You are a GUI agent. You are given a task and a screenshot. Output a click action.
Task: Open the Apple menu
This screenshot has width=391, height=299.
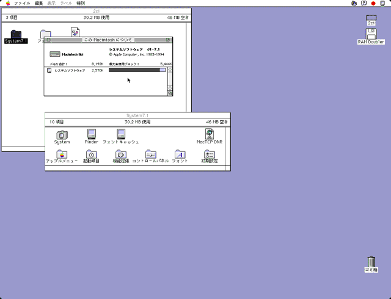(8, 3)
